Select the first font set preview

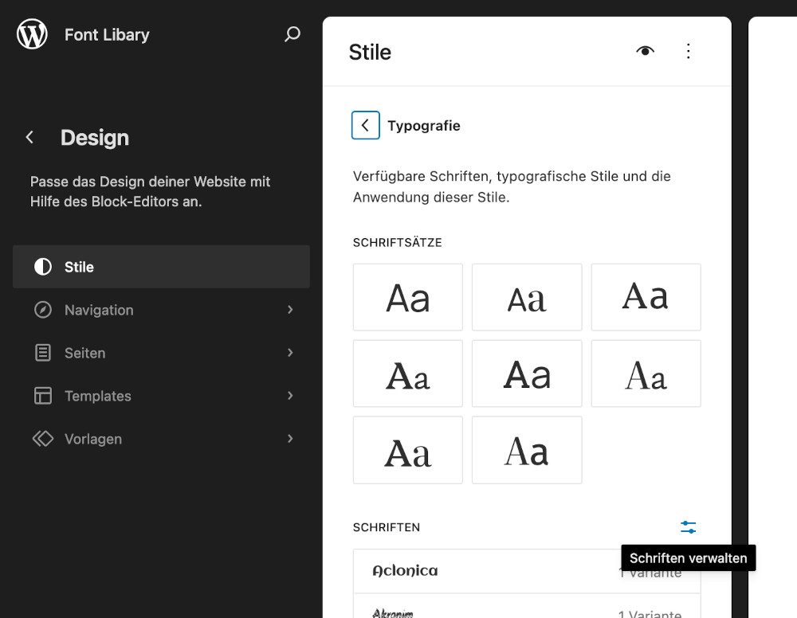point(407,297)
